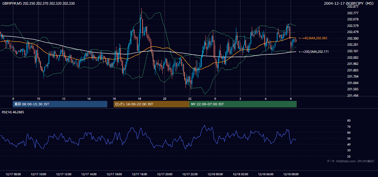378x177 pixels.
Task: Click the 12/17 12:00 time label
Action: pyautogui.click(x=64, y=174)
